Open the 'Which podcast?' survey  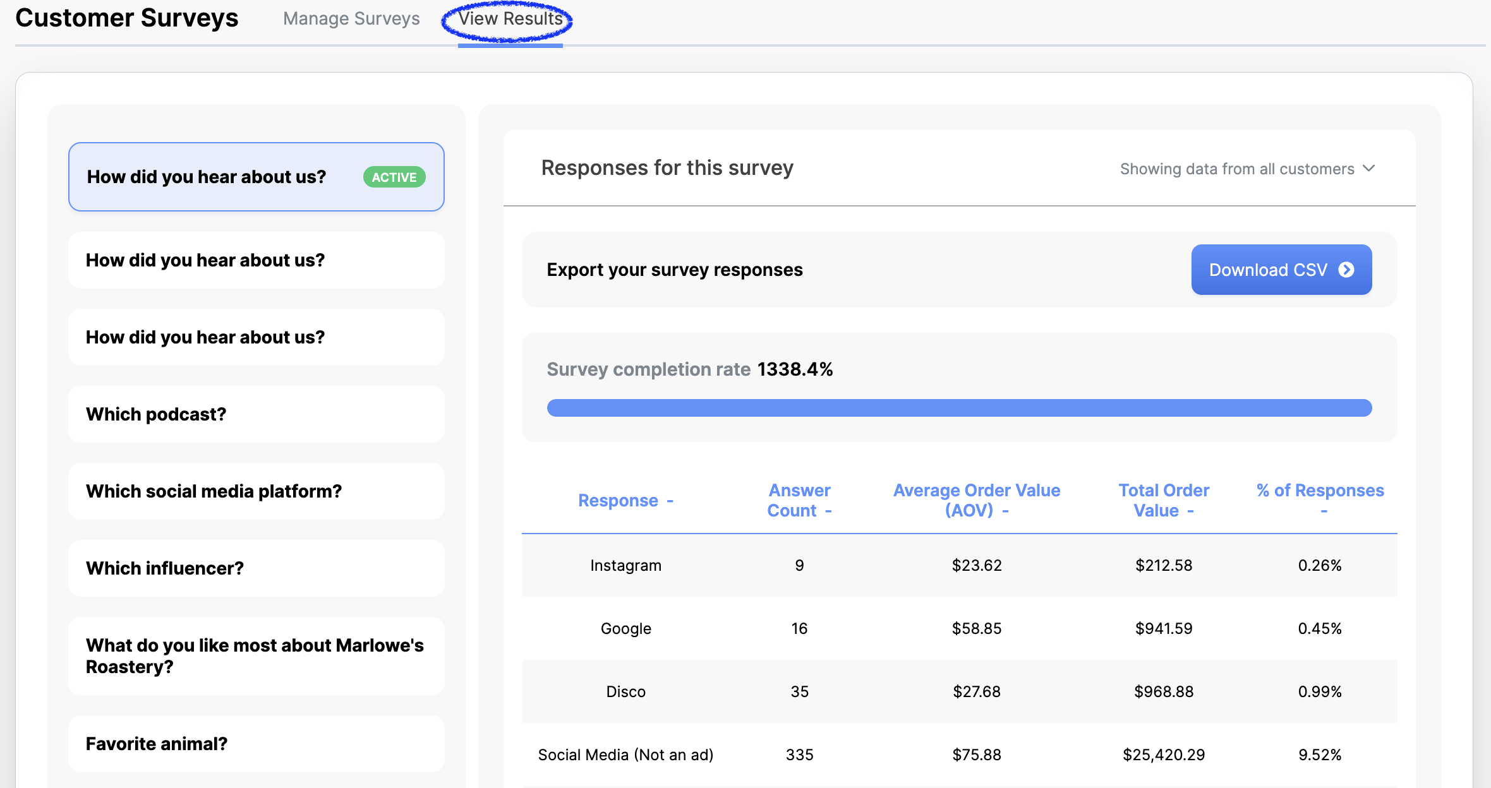257,414
